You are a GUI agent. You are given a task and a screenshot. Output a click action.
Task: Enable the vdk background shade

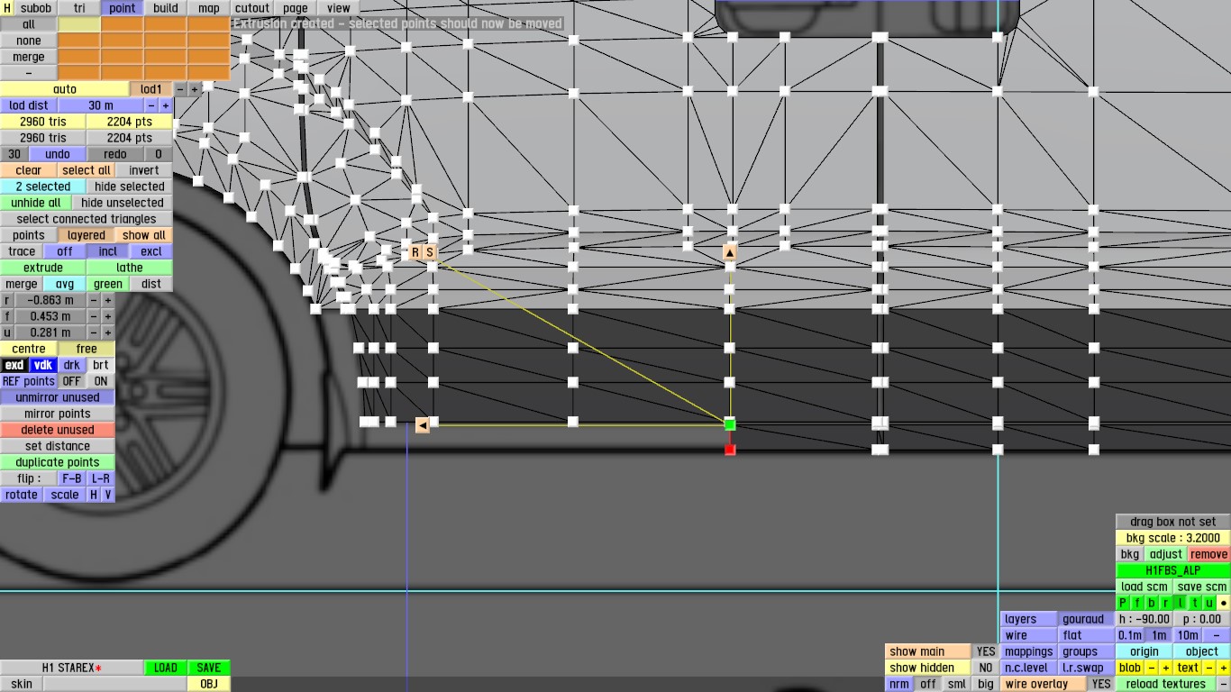43,365
